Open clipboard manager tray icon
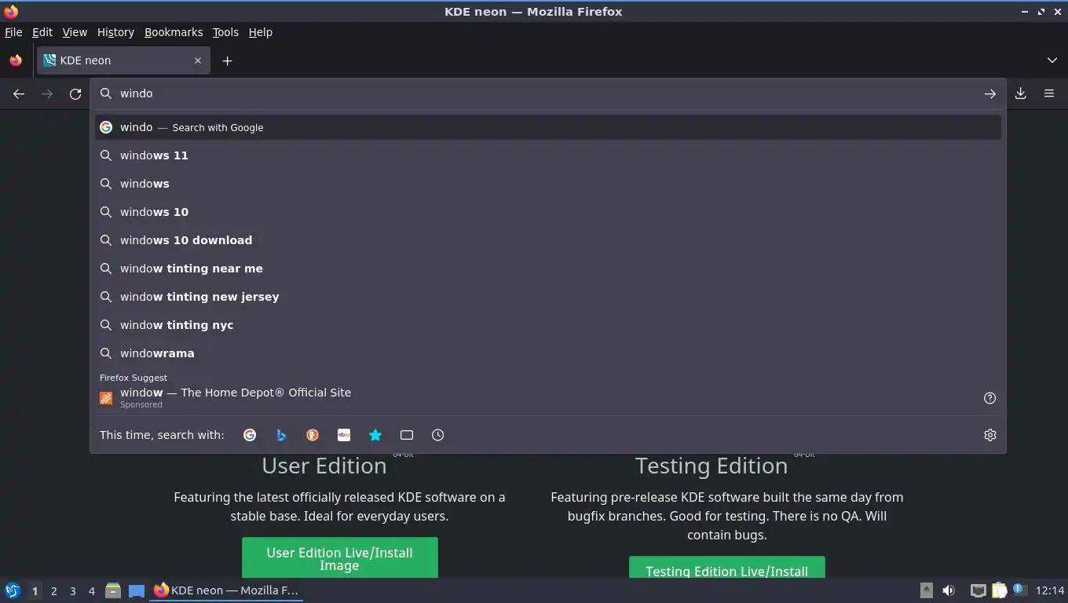 999,590
